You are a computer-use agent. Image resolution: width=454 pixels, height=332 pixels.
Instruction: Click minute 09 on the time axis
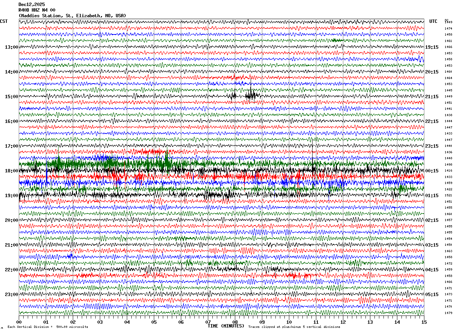click(262, 322)
